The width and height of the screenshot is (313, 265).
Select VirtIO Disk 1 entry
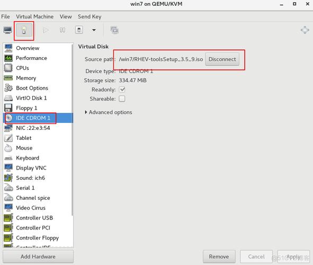pos(38,98)
